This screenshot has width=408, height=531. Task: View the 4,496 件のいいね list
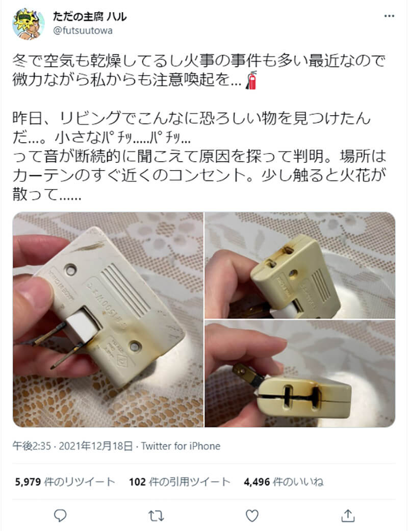tap(284, 482)
